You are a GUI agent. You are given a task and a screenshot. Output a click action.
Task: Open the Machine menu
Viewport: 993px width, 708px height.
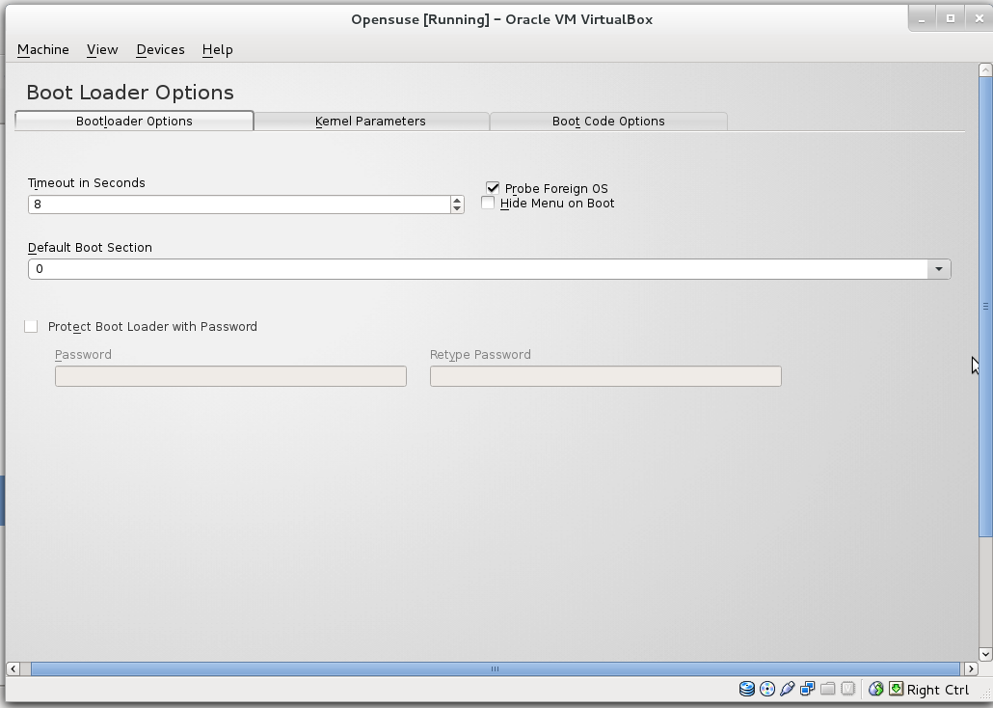click(x=42, y=49)
